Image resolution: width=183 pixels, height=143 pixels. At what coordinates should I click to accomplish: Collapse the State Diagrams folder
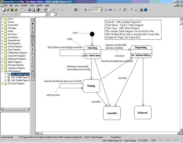point(2,71)
